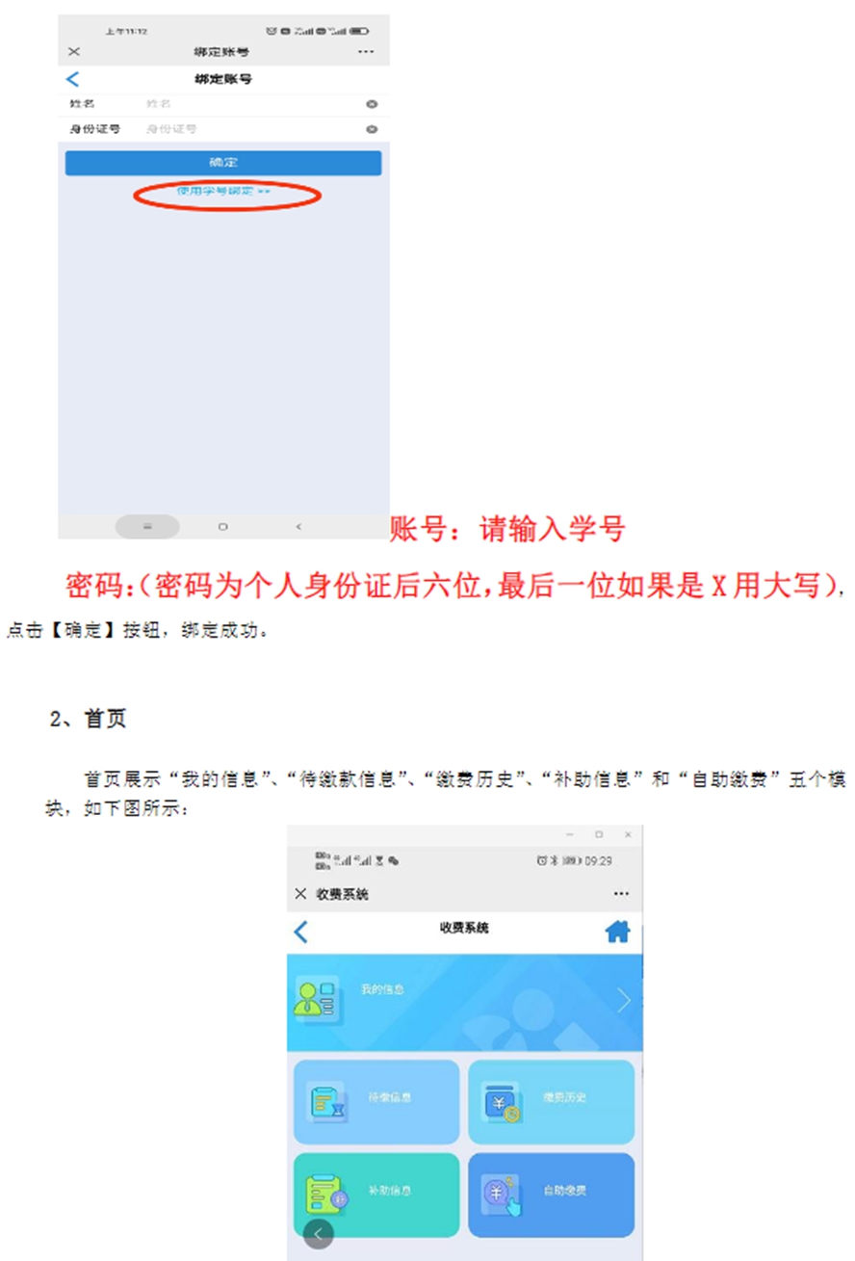
Task: Open the 我的信息 banner
Action: point(465,1003)
